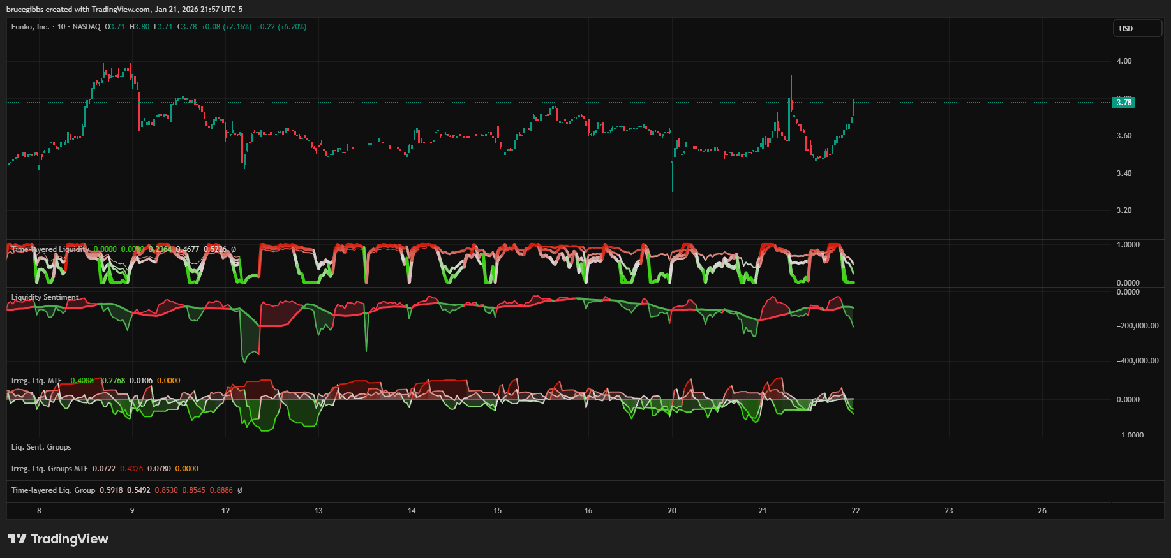
Task: Click the +0.22 (+6.20%) change value
Action: pos(281,27)
